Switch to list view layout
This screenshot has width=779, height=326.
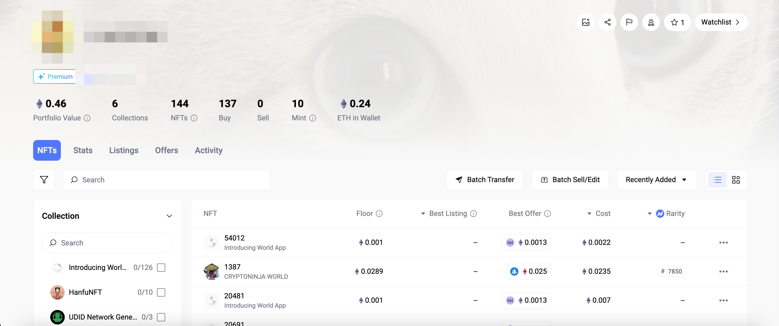click(x=717, y=180)
